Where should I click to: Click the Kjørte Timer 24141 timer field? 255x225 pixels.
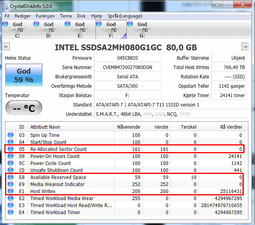229,95
